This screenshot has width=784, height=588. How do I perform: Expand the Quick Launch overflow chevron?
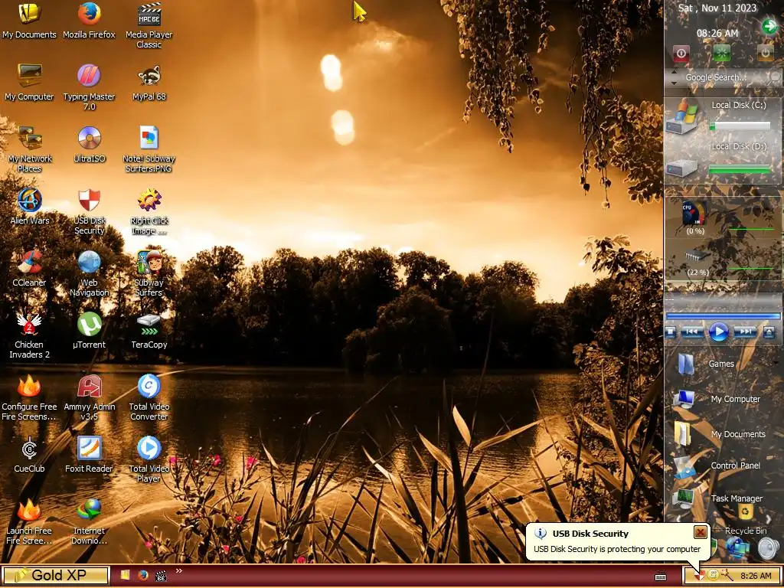[x=179, y=570]
